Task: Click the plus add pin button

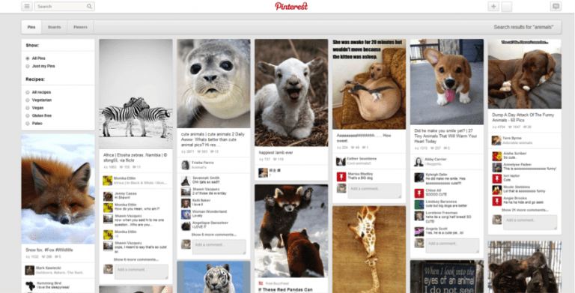Action: (493, 6)
